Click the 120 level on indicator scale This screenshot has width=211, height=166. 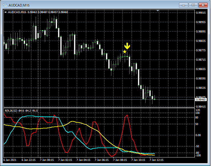pyautogui.click(x=198, y=110)
